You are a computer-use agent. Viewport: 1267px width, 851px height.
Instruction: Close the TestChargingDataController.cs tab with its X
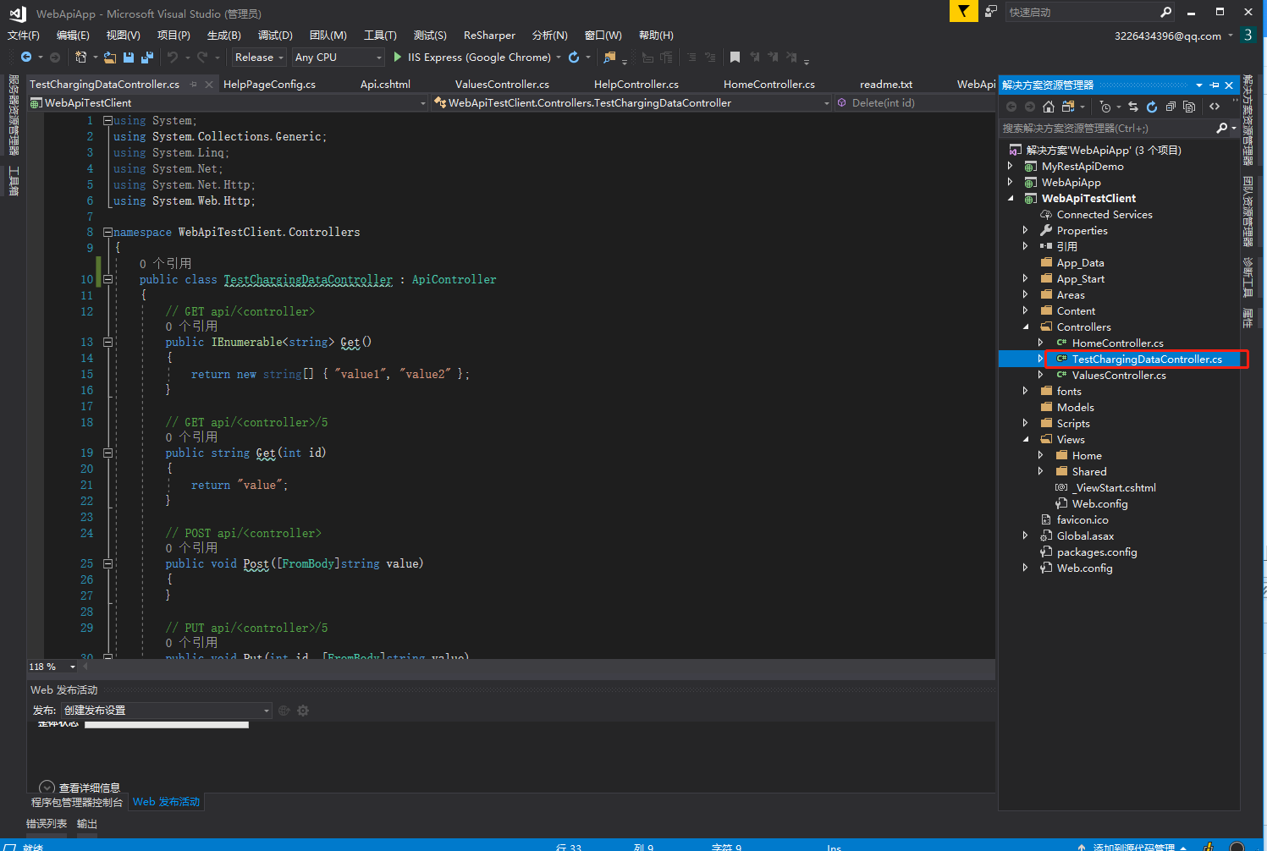pos(209,85)
